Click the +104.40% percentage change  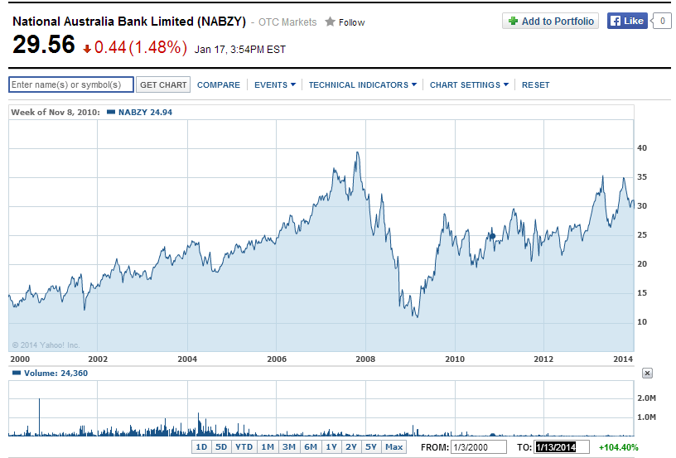618,447
